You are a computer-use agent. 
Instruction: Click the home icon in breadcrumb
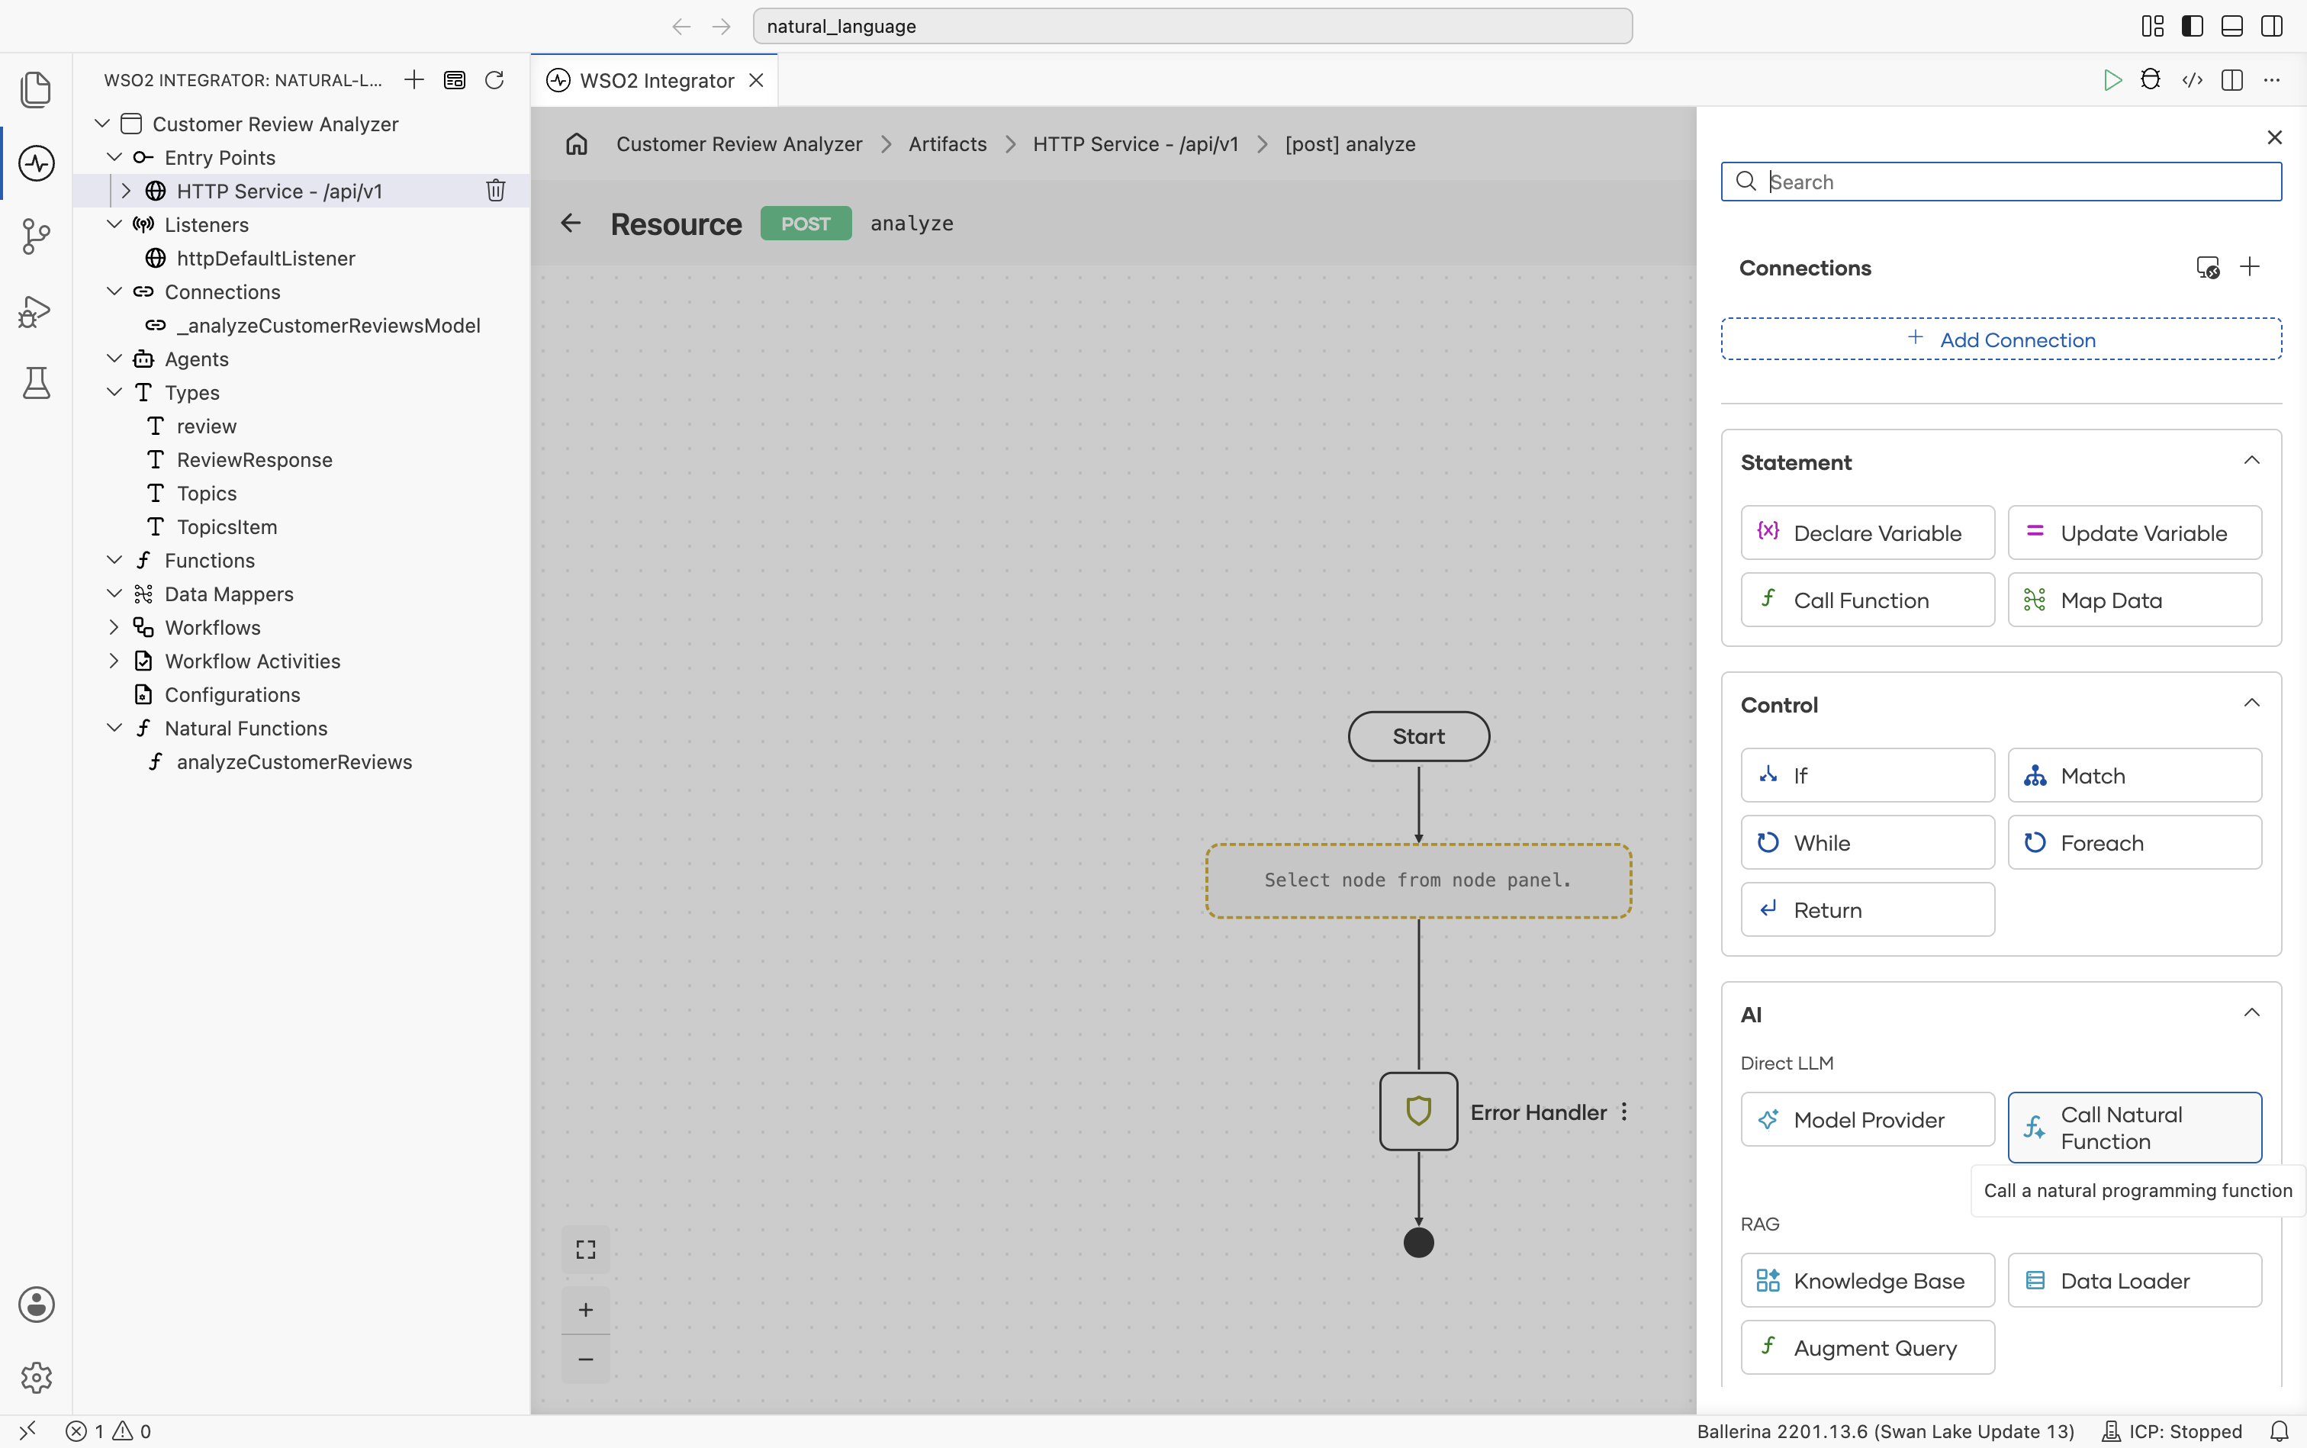pos(577,143)
